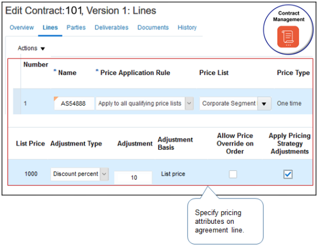Click the Price List column header
The image size is (318, 245).
coord(214,72)
